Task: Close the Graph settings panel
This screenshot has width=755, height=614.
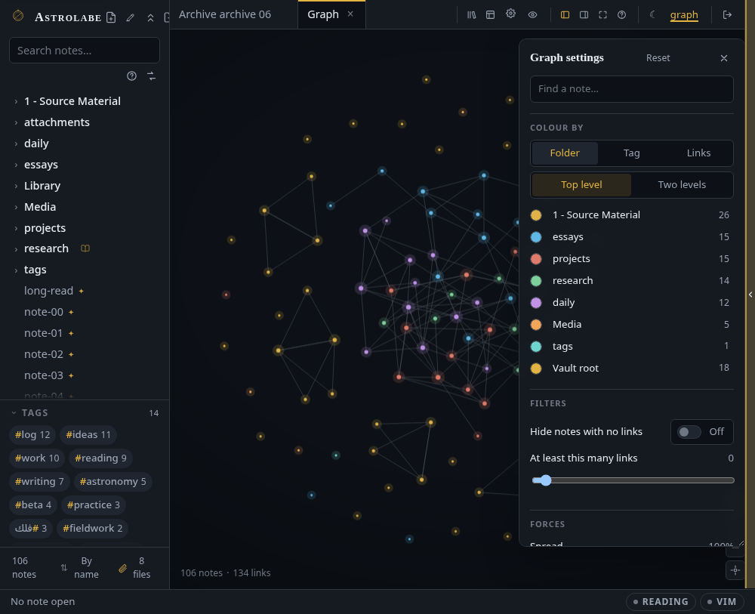Action: 724,58
